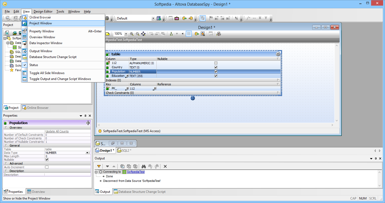The image size is (385, 203).
Task: Select Toggle All Side Windows
Action: 63,73
